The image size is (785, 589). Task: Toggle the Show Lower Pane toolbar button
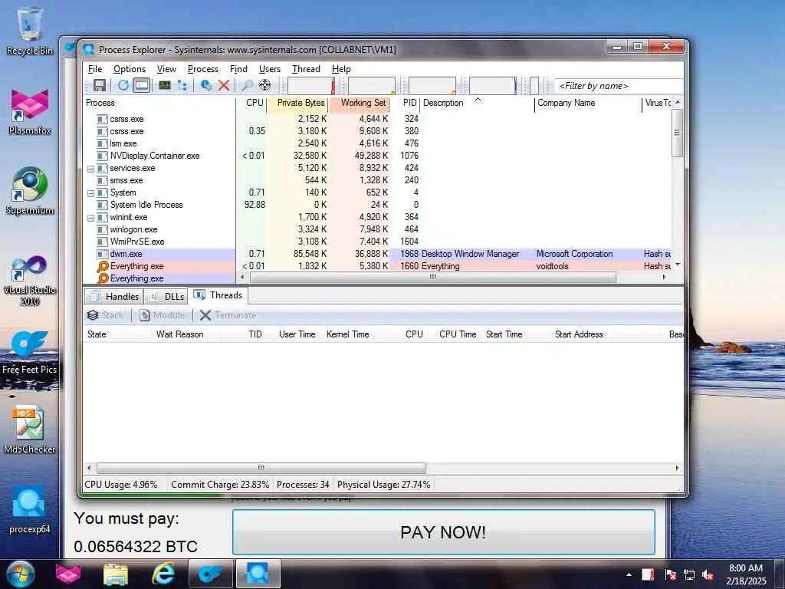142,86
